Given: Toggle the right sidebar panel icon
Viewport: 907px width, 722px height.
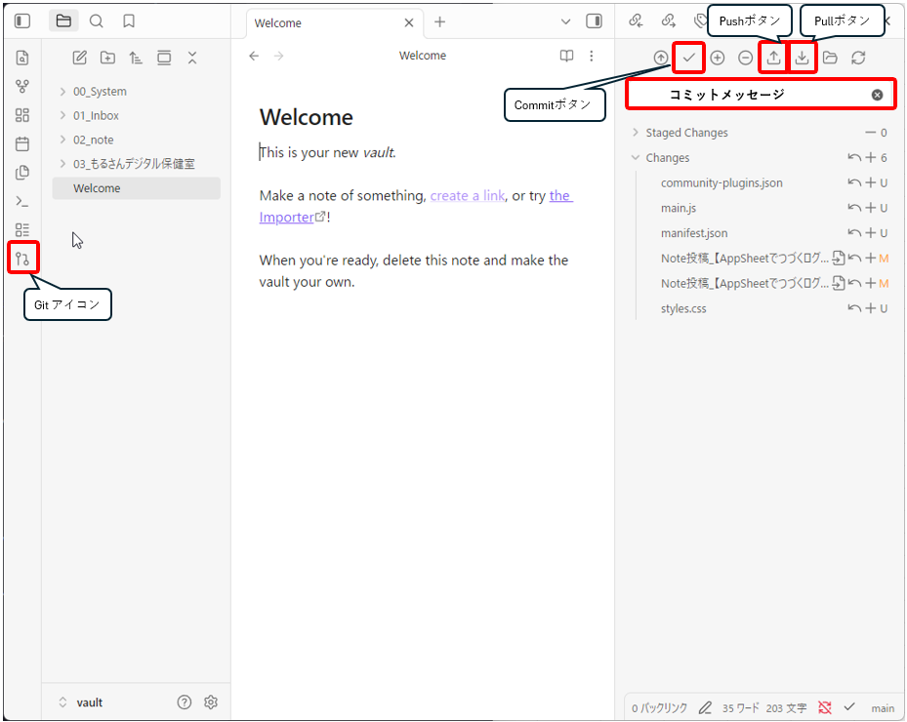Looking at the screenshot, I should (x=594, y=21).
